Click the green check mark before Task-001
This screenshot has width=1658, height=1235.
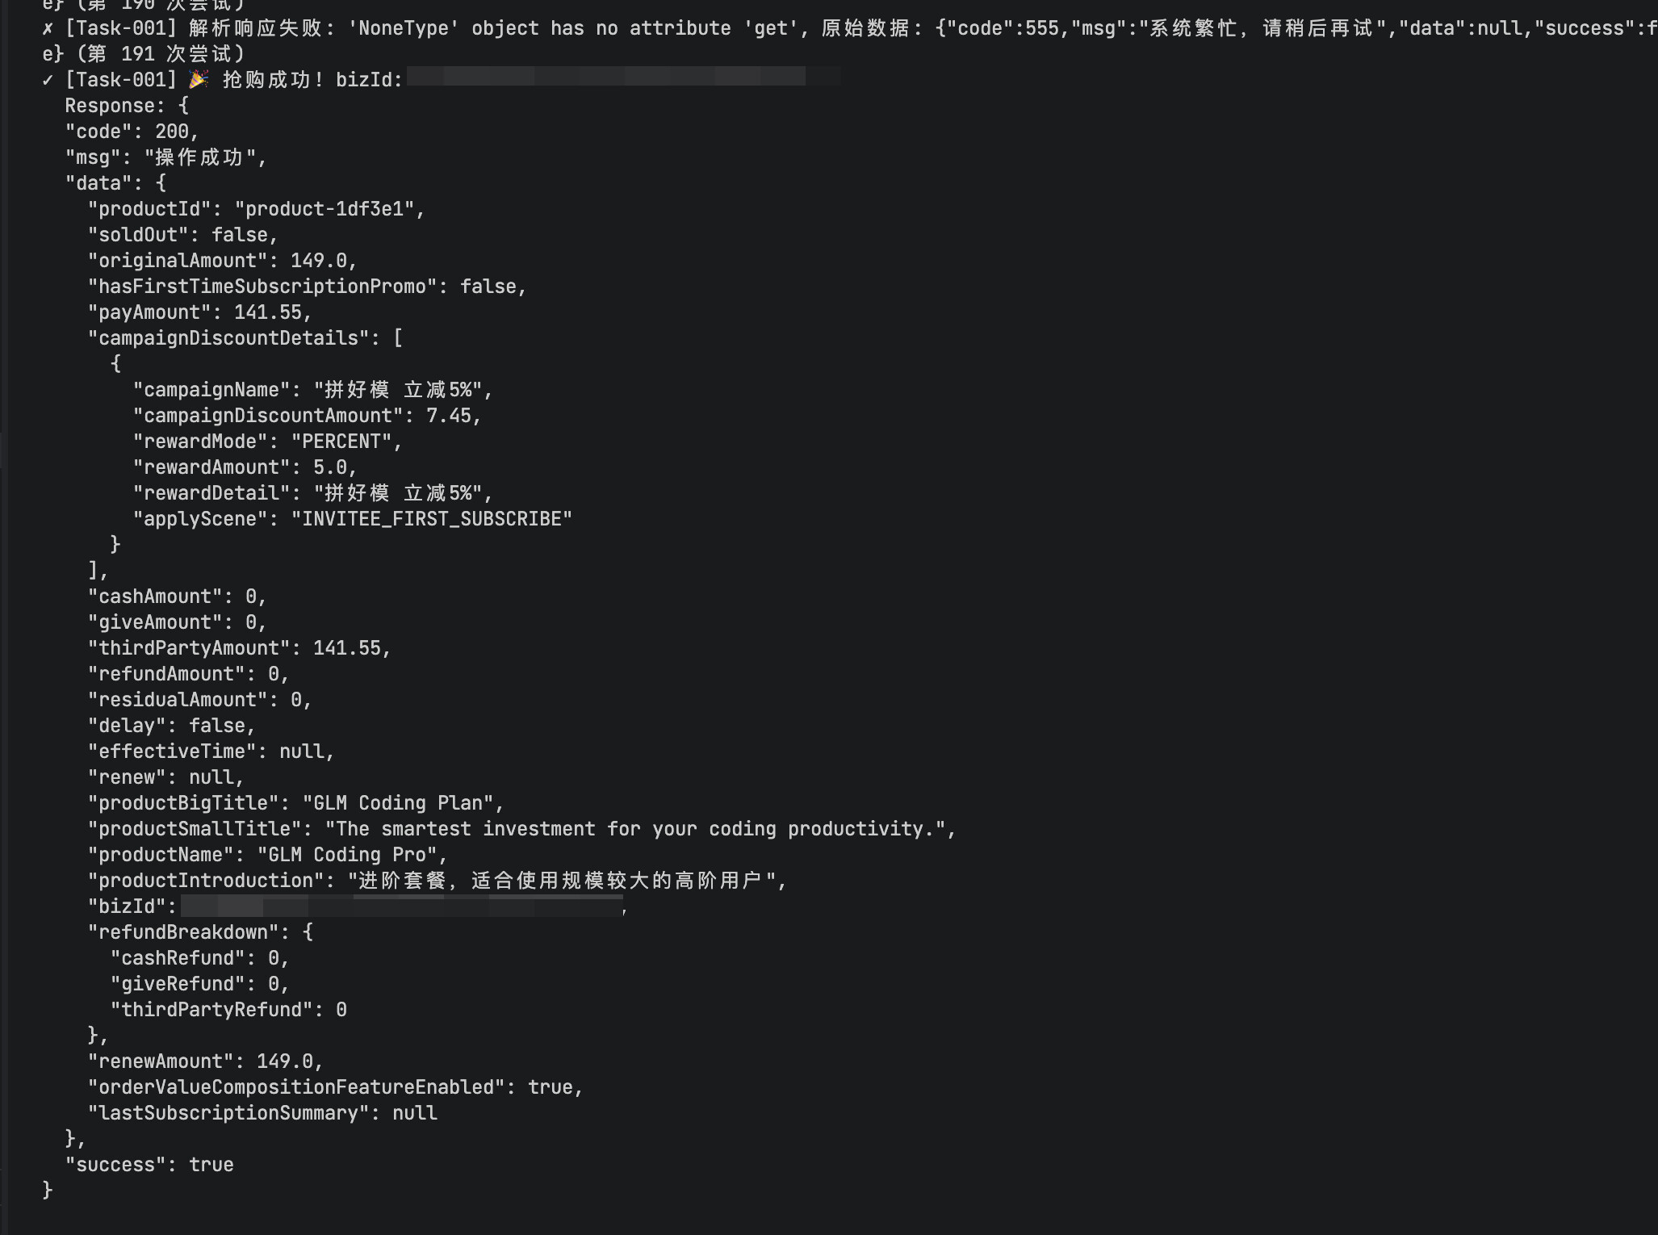coord(48,80)
